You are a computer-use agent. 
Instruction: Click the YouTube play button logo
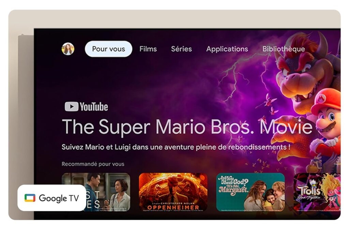72,107
